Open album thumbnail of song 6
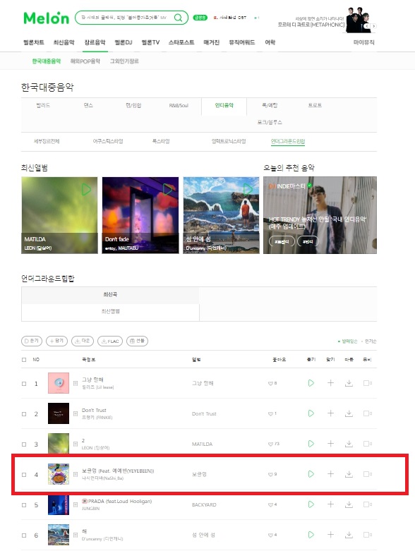This screenshot has height=551, width=415. click(59, 535)
